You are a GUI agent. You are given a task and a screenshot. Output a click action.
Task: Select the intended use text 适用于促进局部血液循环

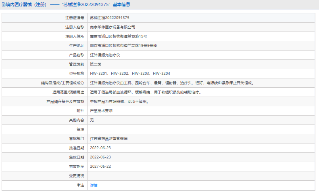(x=146, y=92)
